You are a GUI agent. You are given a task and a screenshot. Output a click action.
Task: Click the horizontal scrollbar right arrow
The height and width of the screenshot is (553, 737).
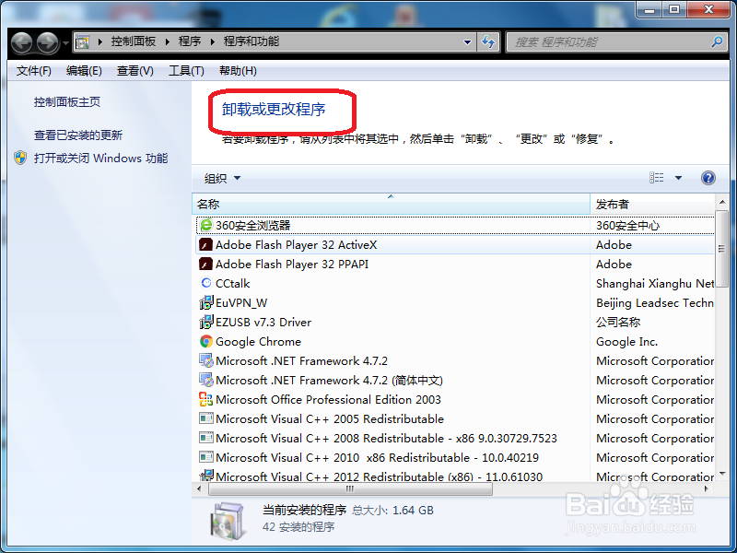706,489
